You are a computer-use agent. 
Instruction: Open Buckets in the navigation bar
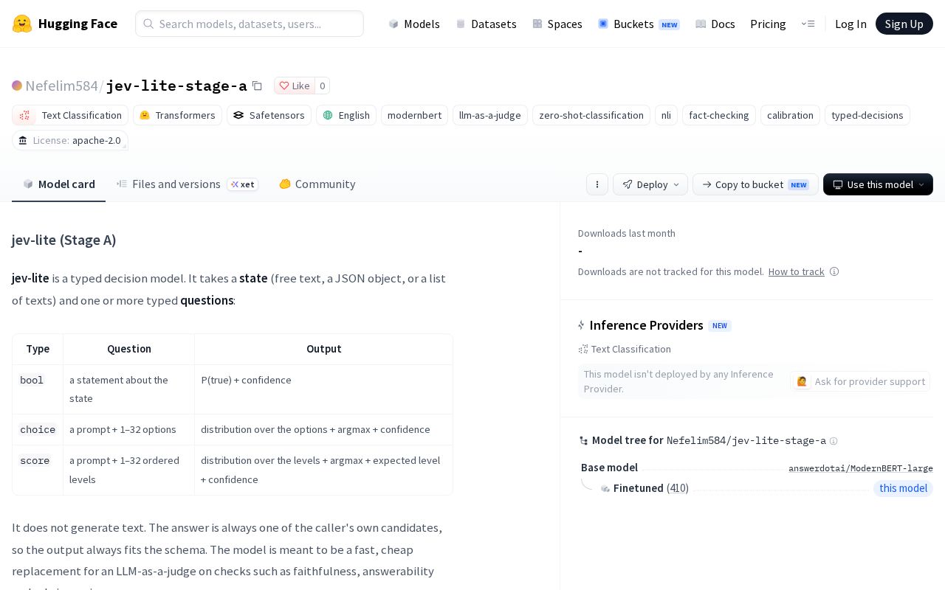pyautogui.click(x=639, y=24)
